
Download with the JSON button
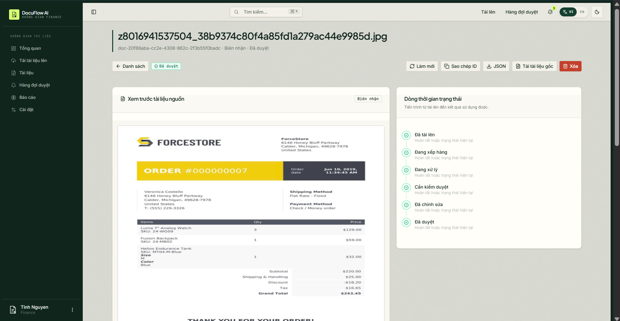496,66
